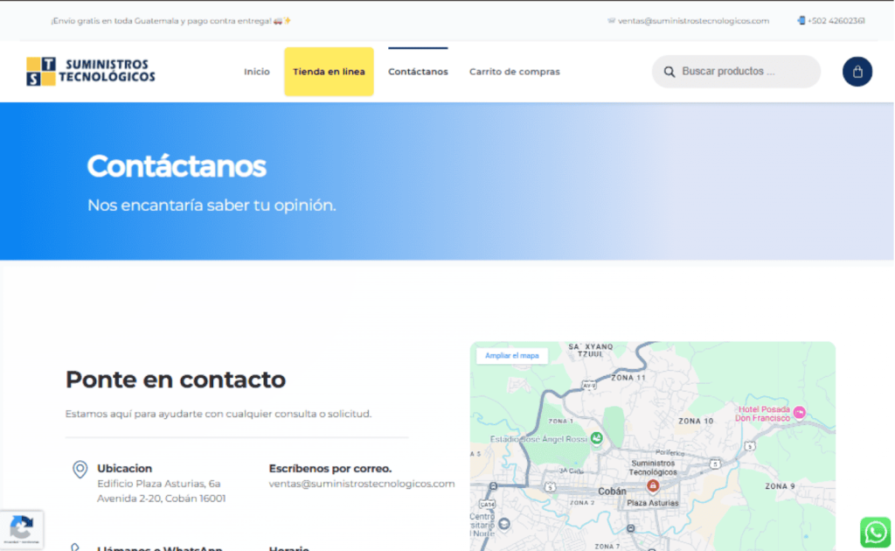Click the location pin icon beside Ubicacion
Image resolution: width=895 pixels, height=551 pixels.
tap(80, 470)
